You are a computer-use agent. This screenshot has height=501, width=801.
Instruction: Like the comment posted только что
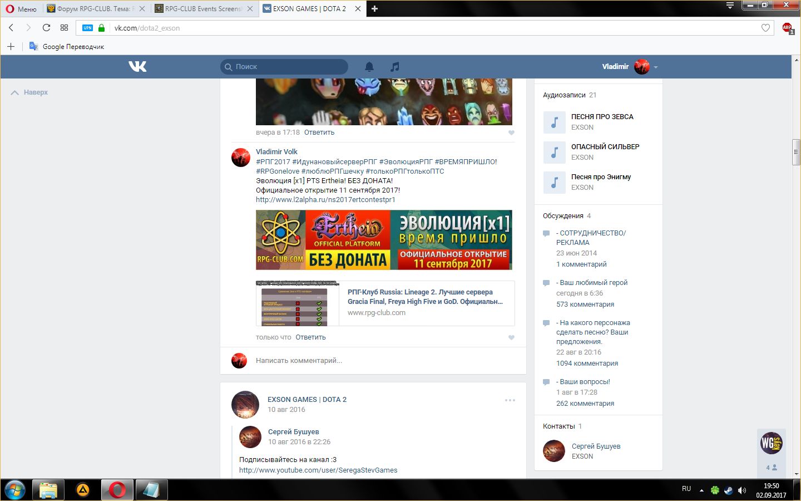click(511, 337)
